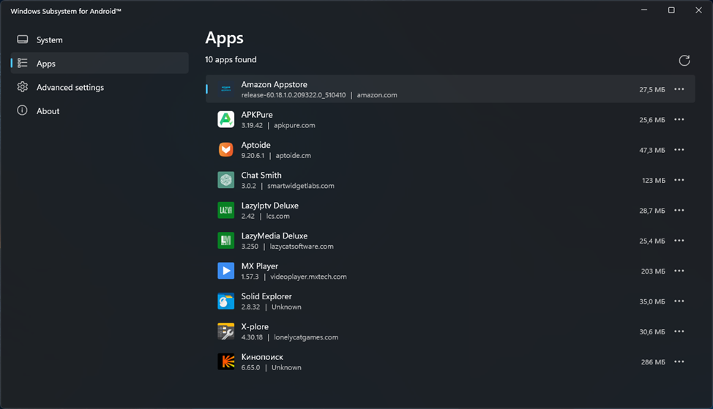Select the X-plore app name
The height and width of the screenshot is (409, 713).
point(255,327)
